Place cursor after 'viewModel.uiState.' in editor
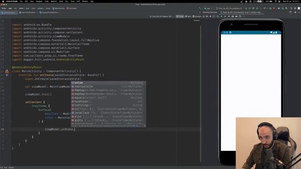The image size is (301, 169). click(x=75, y=130)
